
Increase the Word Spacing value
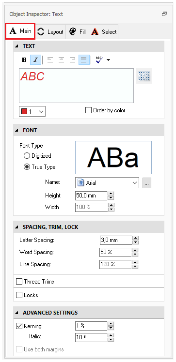click(x=136, y=250)
